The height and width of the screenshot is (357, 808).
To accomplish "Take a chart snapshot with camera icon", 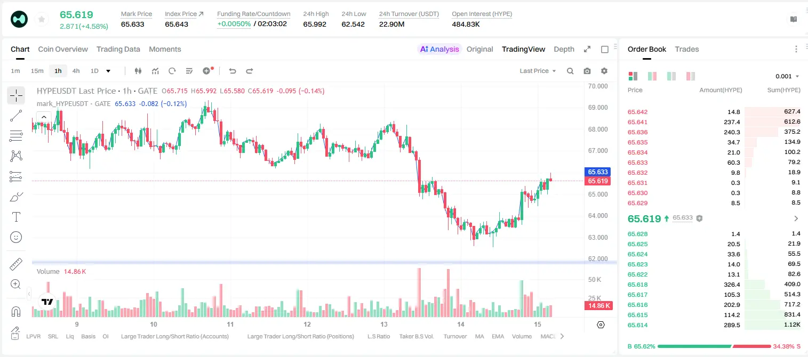I will (x=587, y=71).
